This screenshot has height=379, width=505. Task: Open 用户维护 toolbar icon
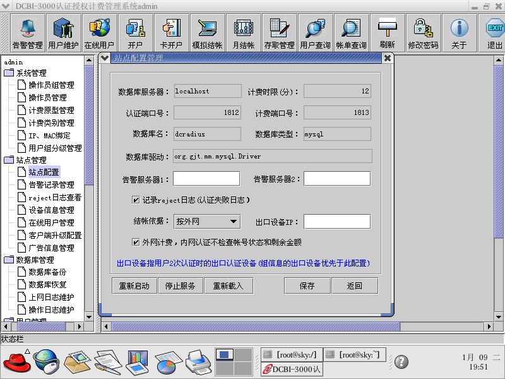click(x=64, y=33)
